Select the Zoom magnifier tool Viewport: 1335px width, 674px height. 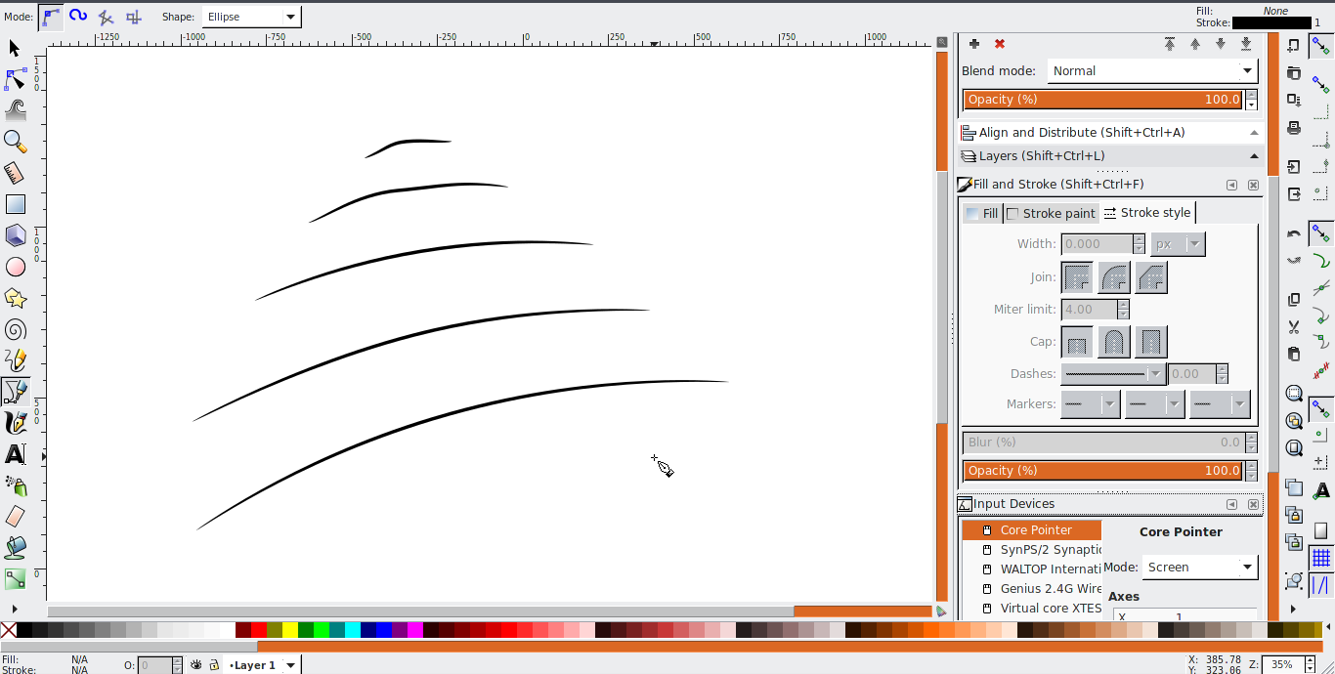coord(15,142)
